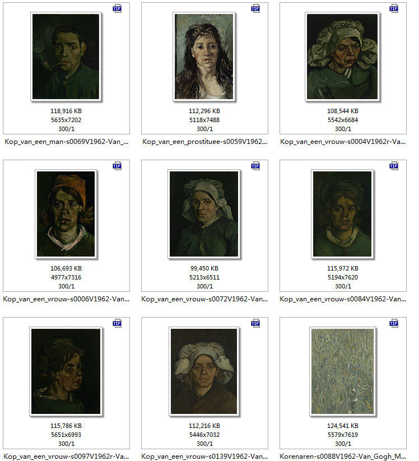Click the TIF icon on the prostituee image
Screen dimensions: 419x461
pyautogui.click(x=255, y=8)
